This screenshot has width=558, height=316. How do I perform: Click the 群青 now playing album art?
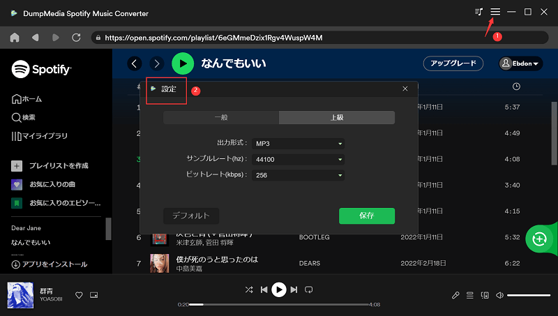click(20, 295)
